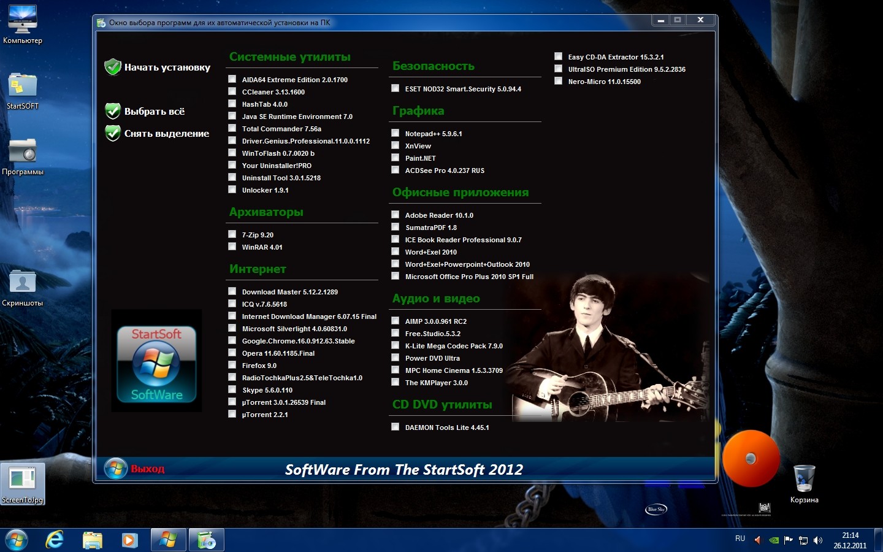Click the Интернет section heading
This screenshot has height=552, width=883.
click(x=258, y=269)
